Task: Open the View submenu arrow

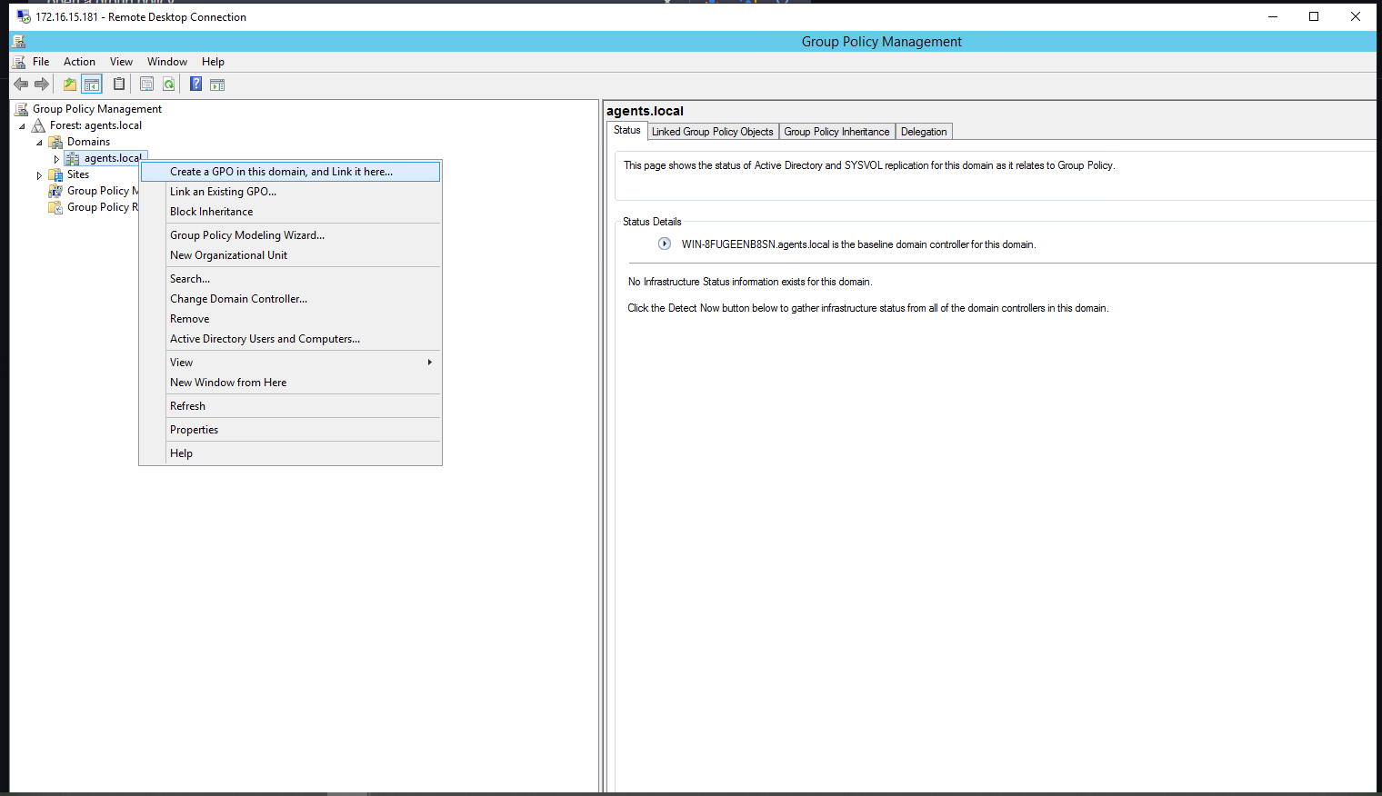Action: (429, 363)
